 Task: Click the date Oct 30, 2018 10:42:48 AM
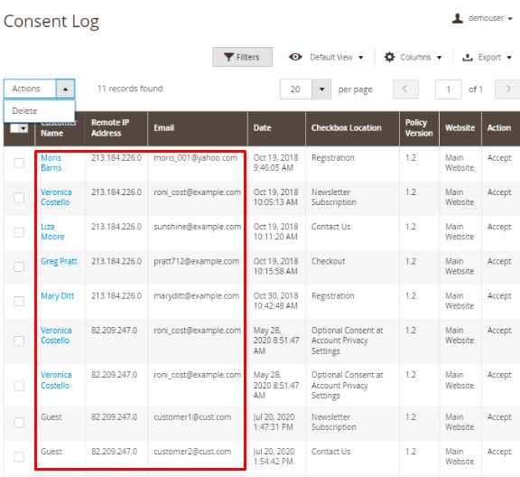click(275, 301)
